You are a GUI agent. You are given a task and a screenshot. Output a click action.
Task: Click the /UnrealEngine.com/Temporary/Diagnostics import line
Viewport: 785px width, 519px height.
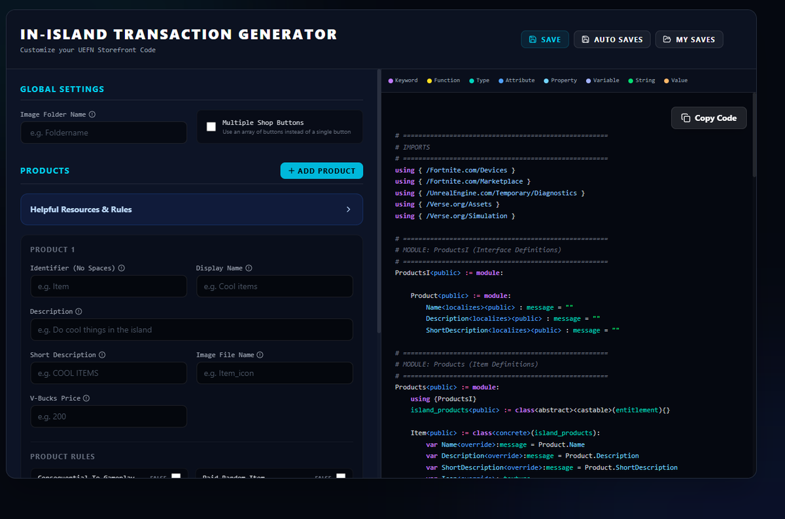pyautogui.click(x=490, y=193)
